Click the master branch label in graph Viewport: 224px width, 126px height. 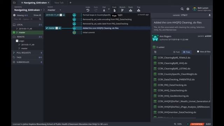(53, 28)
